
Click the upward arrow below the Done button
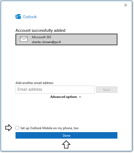tap(66, 144)
